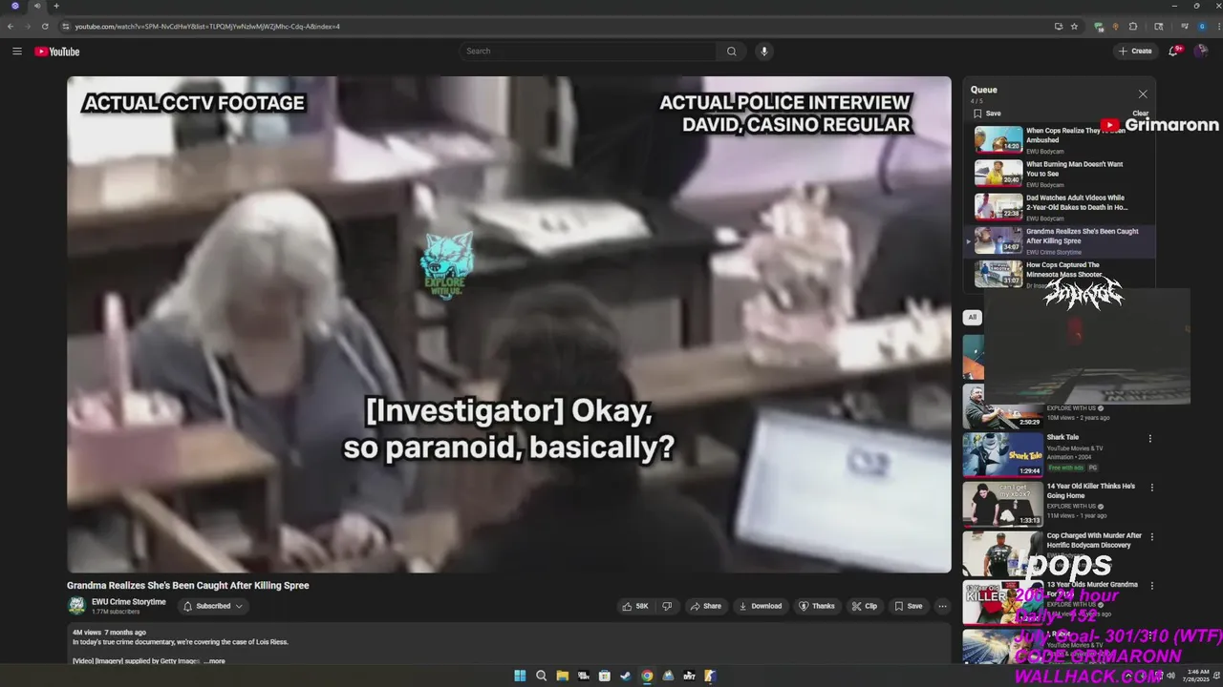This screenshot has width=1223, height=687.
Task: Click the Chrome address bar URL
Action: point(207,27)
